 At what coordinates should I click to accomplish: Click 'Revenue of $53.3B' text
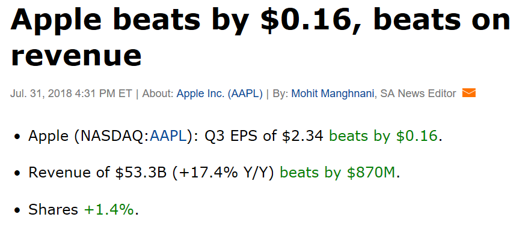coord(97,173)
